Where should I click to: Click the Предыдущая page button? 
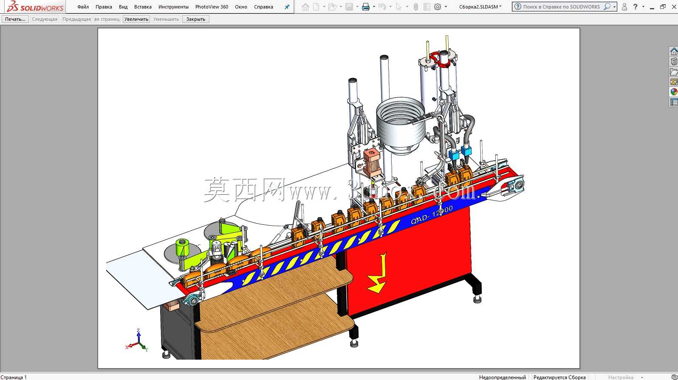pos(76,19)
